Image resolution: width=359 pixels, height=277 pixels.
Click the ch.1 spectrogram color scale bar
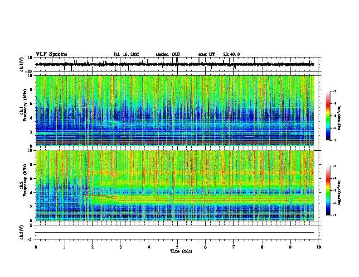click(x=328, y=116)
